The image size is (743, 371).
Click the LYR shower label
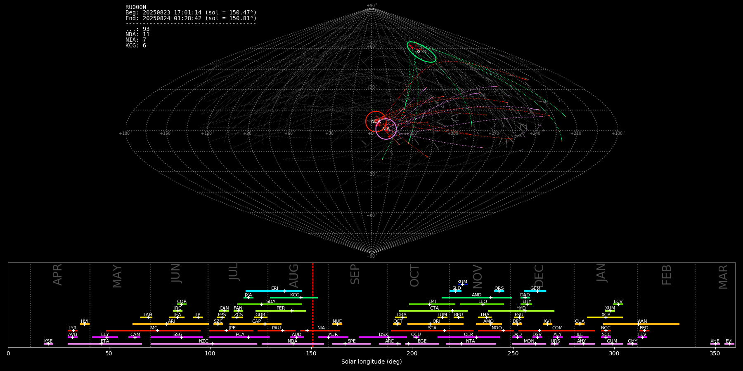click(x=73, y=328)
